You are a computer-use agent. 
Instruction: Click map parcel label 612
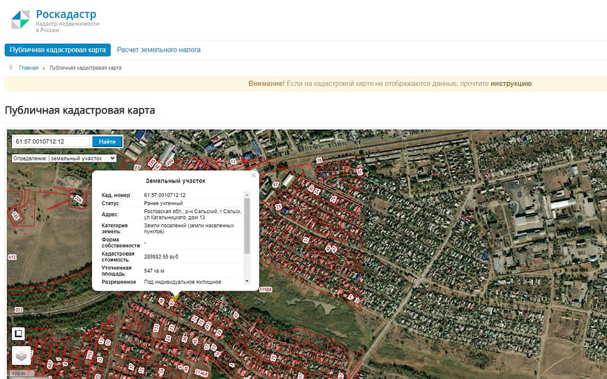click(x=12, y=257)
